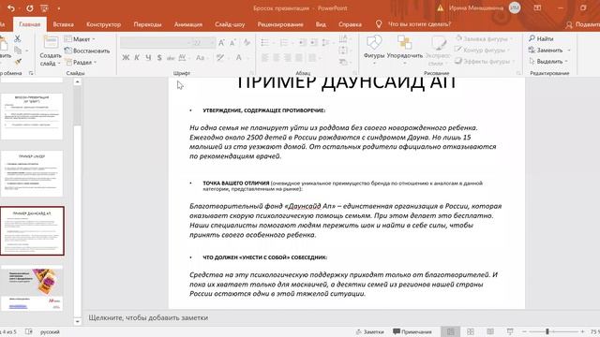The image size is (600, 337).
Task: Toggle Заметки in status bar
Action: pos(369,331)
